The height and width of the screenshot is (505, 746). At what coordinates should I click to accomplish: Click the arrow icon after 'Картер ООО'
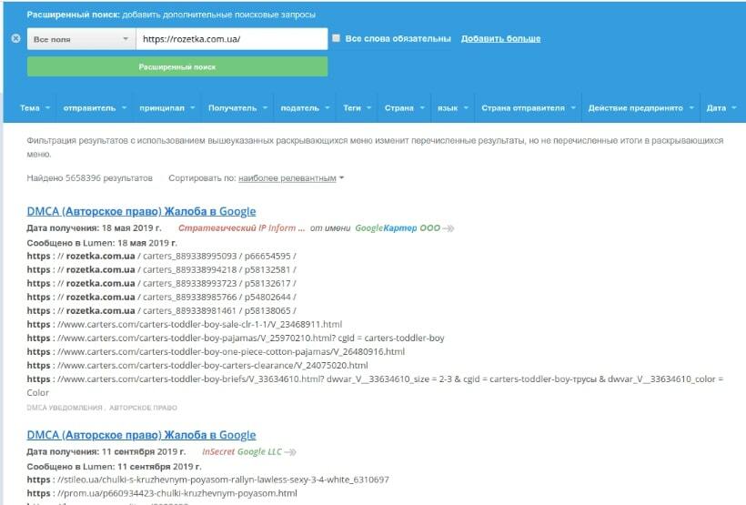pos(449,228)
